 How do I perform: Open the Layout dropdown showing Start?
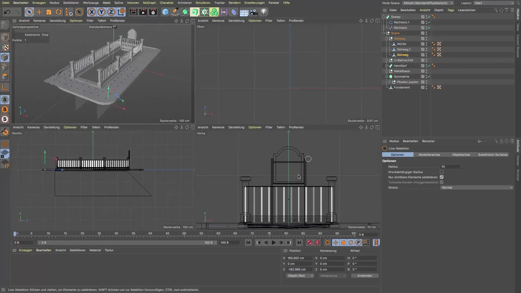click(494, 3)
